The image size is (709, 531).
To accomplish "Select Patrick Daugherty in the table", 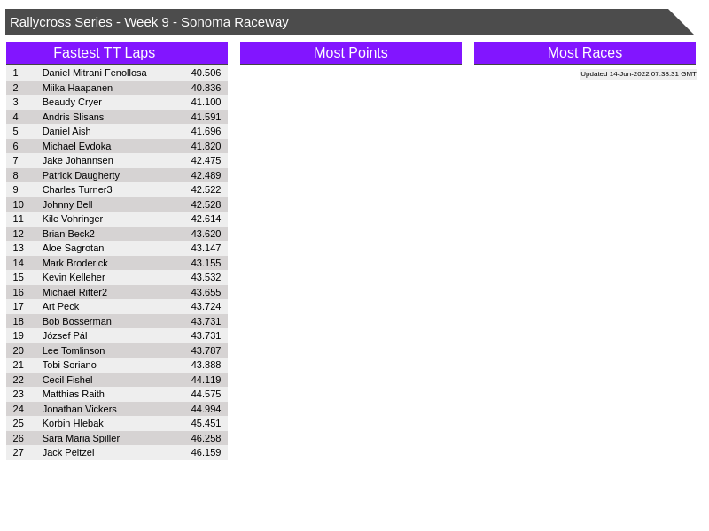I will [x=81, y=175].
